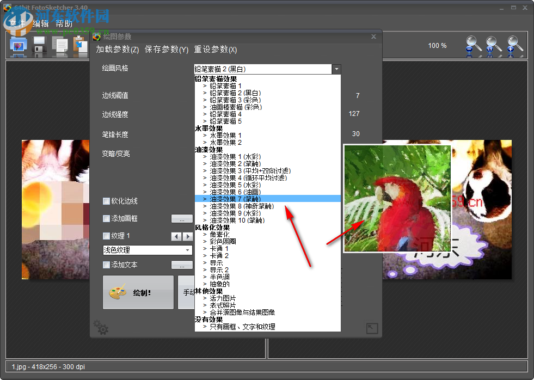Save the image using the floppy disk icon
The width and height of the screenshot is (534, 380).
[39, 46]
